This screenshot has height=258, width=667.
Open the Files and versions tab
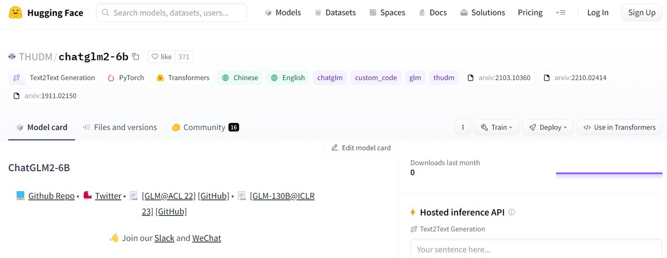pos(120,127)
